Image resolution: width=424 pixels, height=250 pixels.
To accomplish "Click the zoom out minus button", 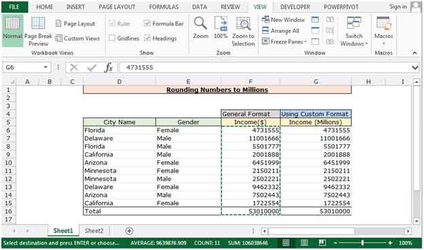I will [x=335, y=243].
